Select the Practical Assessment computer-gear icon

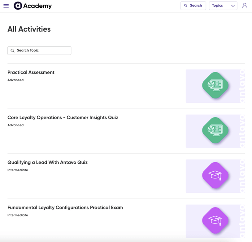point(215,85)
